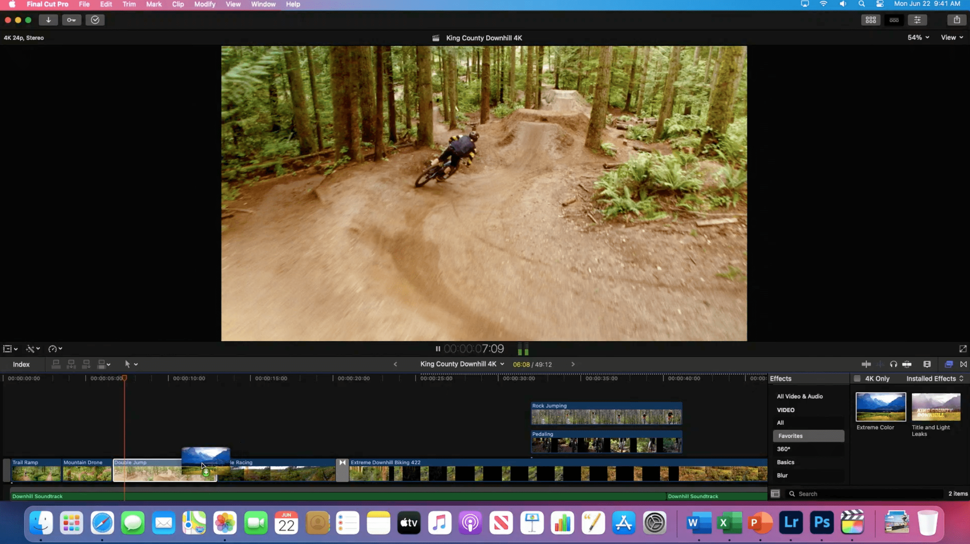Screen dimensions: 970x544
Task: Click the background tasks checkmark icon
Action: [95, 20]
